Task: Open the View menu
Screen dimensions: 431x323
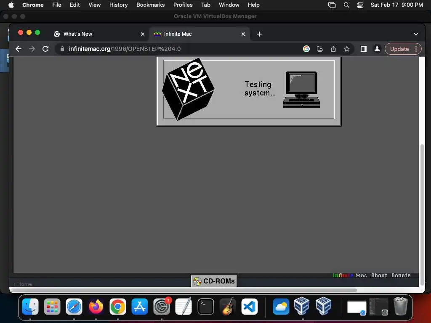Action: pyautogui.click(x=94, y=5)
